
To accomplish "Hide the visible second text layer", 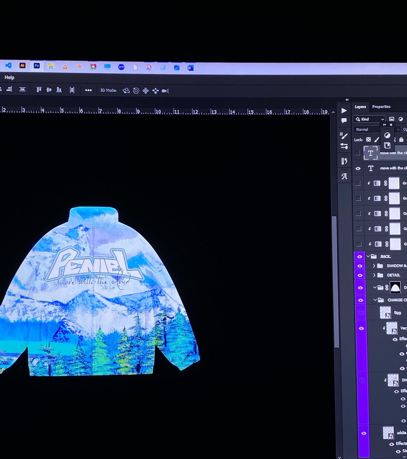I will pos(358,168).
